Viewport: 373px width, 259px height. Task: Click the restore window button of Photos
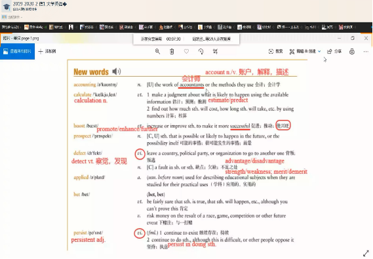click(x=353, y=38)
